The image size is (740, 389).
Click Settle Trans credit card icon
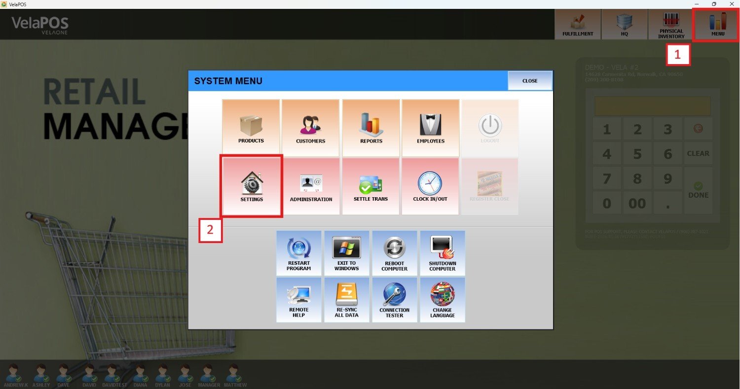[370, 186]
